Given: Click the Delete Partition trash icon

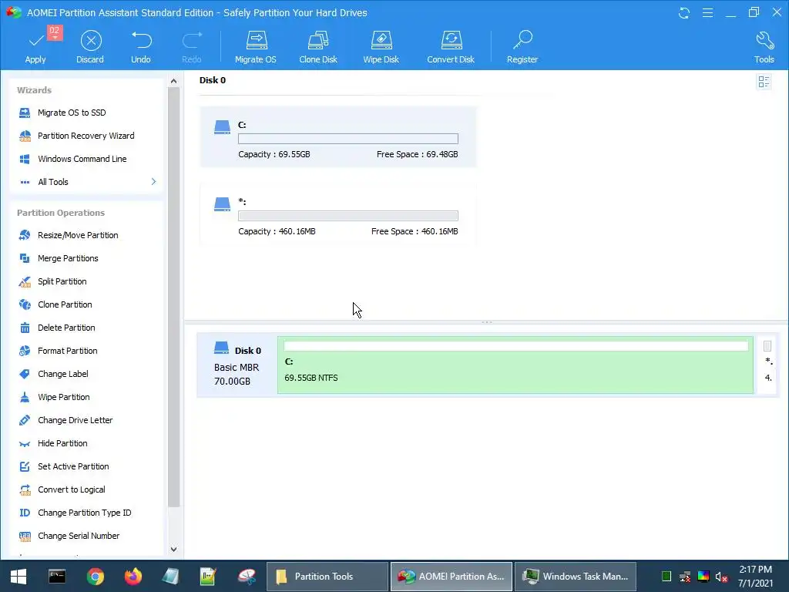Looking at the screenshot, I should 25,328.
